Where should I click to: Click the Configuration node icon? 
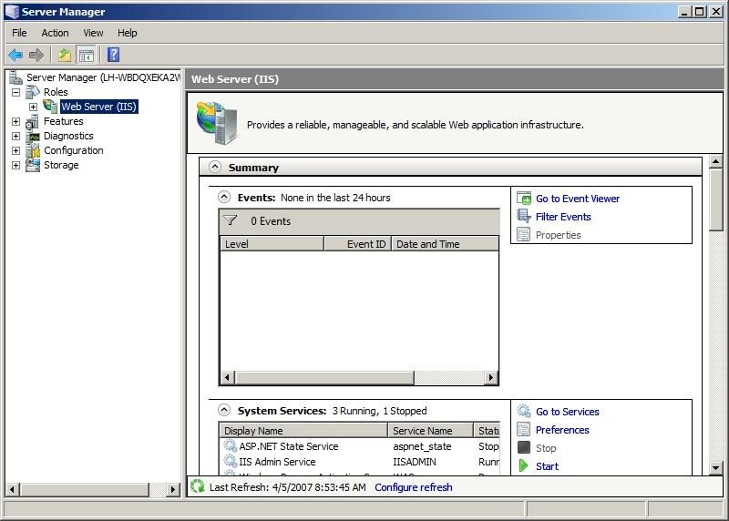coord(33,150)
